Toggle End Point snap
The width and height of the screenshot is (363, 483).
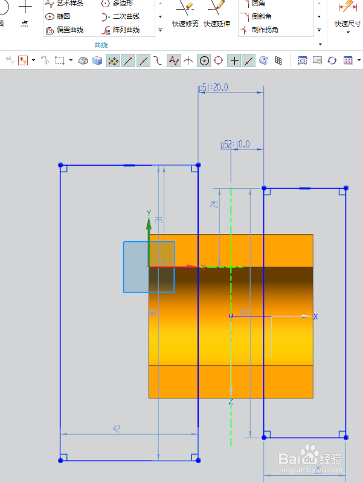point(128,60)
